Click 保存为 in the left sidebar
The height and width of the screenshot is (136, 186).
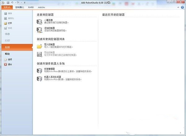pyautogui.click(x=9, y=18)
